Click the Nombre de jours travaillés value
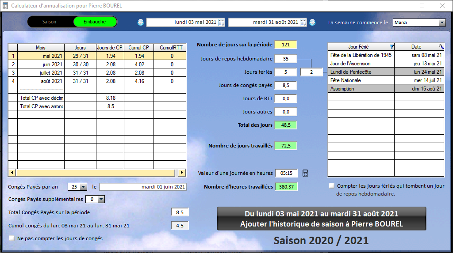The width and height of the screenshot is (453, 253). [x=286, y=146]
